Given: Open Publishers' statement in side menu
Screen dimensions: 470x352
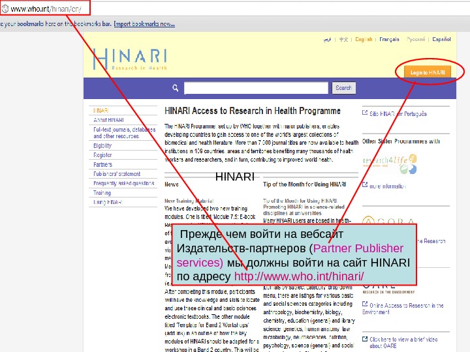Looking at the screenshot, I should (x=117, y=174).
